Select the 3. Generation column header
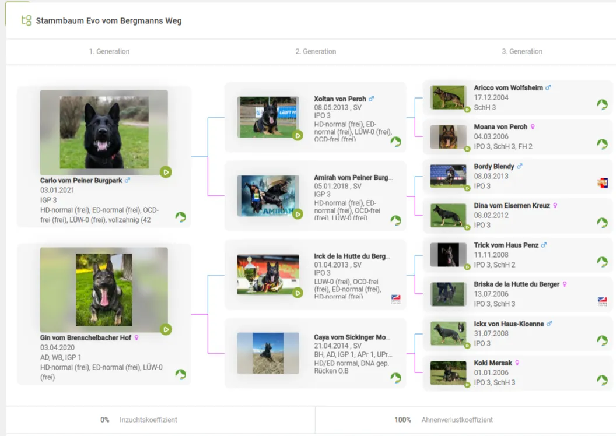616x436 pixels. 522,51
